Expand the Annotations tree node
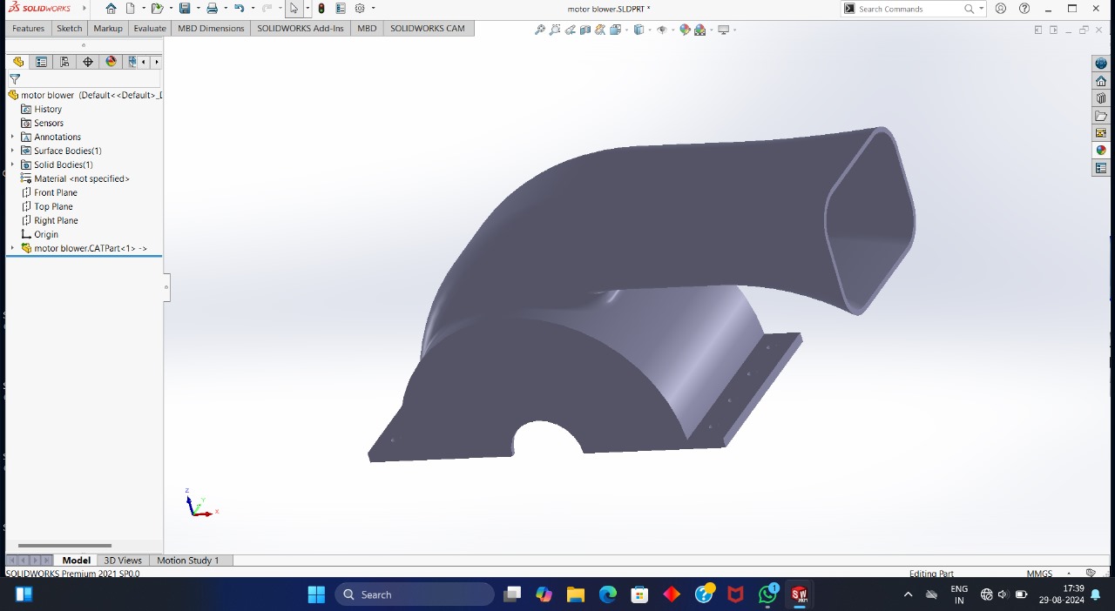Screen dimensions: 1115x611 12,137
